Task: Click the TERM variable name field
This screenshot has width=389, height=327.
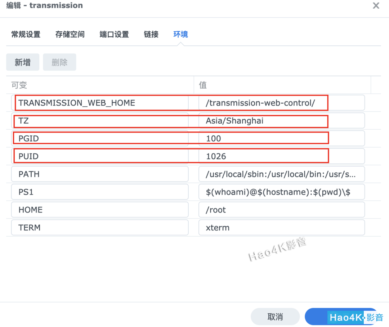Action: click(x=100, y=228)
